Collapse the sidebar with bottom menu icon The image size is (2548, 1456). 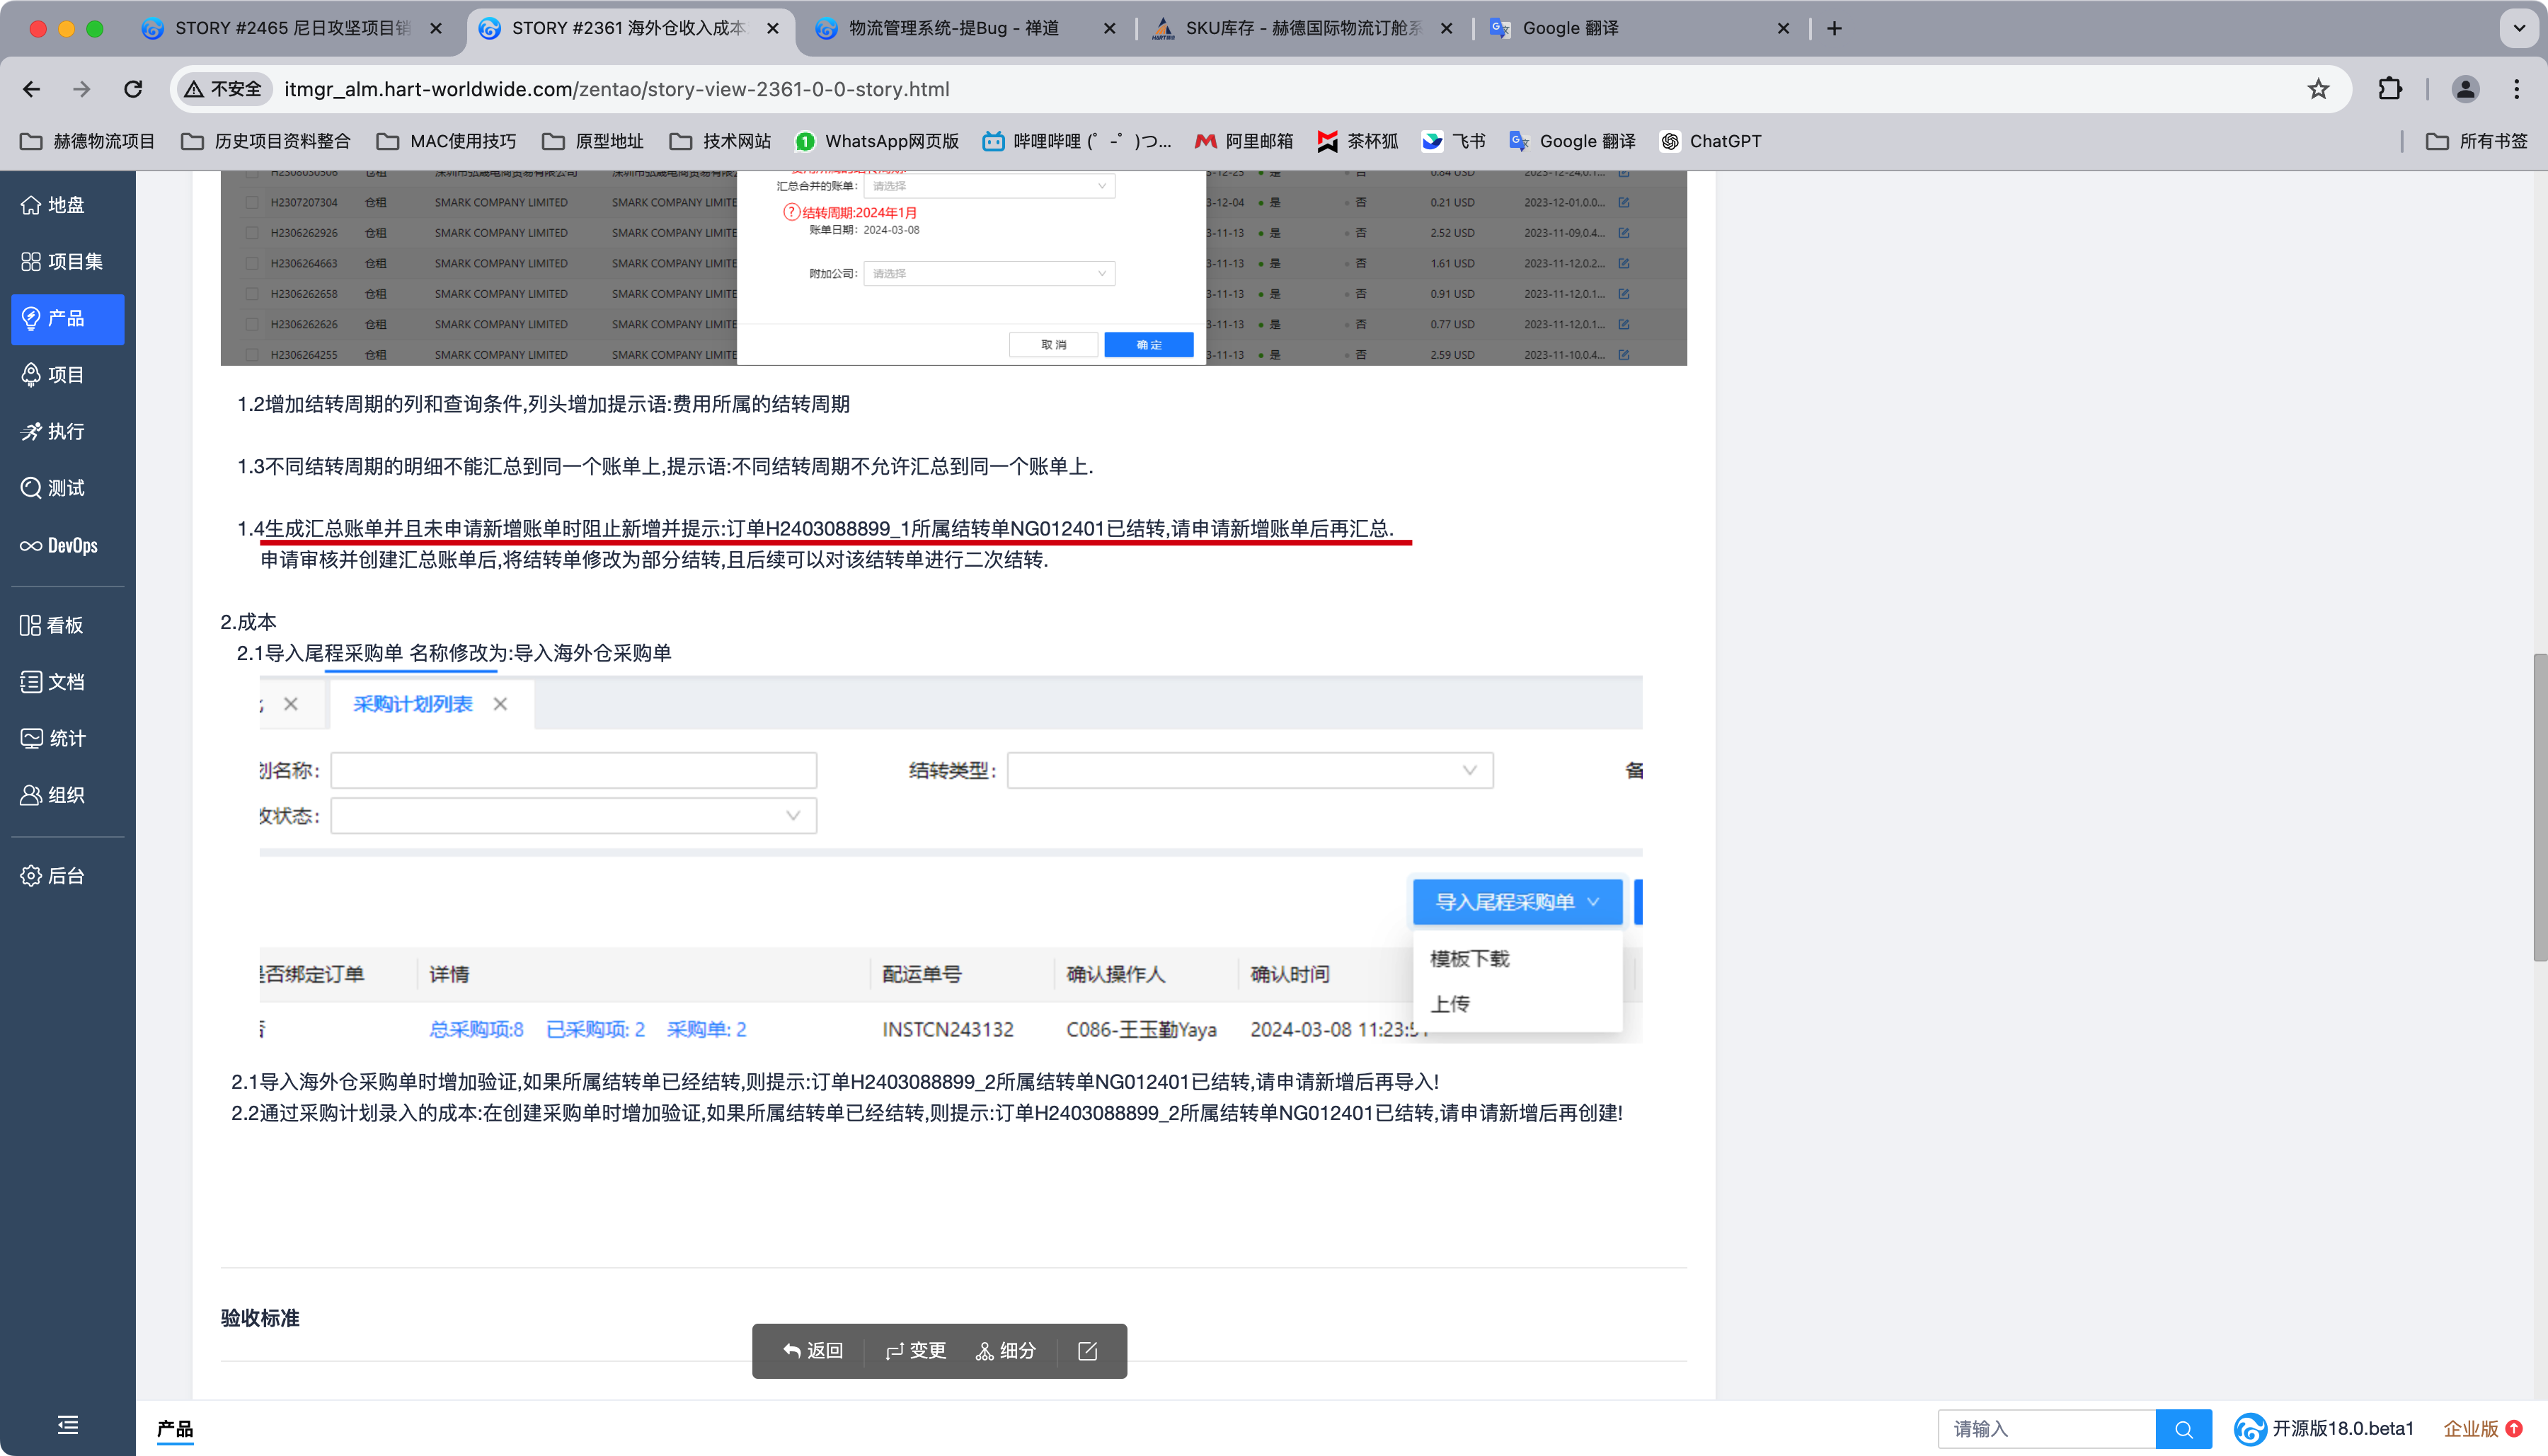pyautogui.click(x=67, y=1424)
